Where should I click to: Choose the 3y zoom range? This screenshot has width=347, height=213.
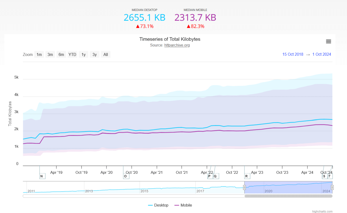coord(95,55)
